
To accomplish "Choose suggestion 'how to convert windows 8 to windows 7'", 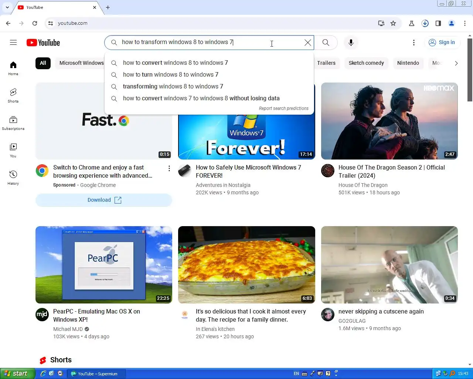I will coord(209,63).
